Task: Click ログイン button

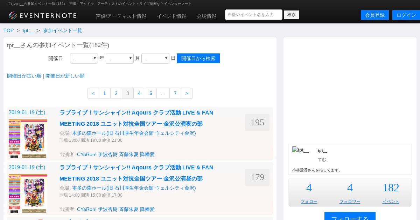Action: click(406, 15)
